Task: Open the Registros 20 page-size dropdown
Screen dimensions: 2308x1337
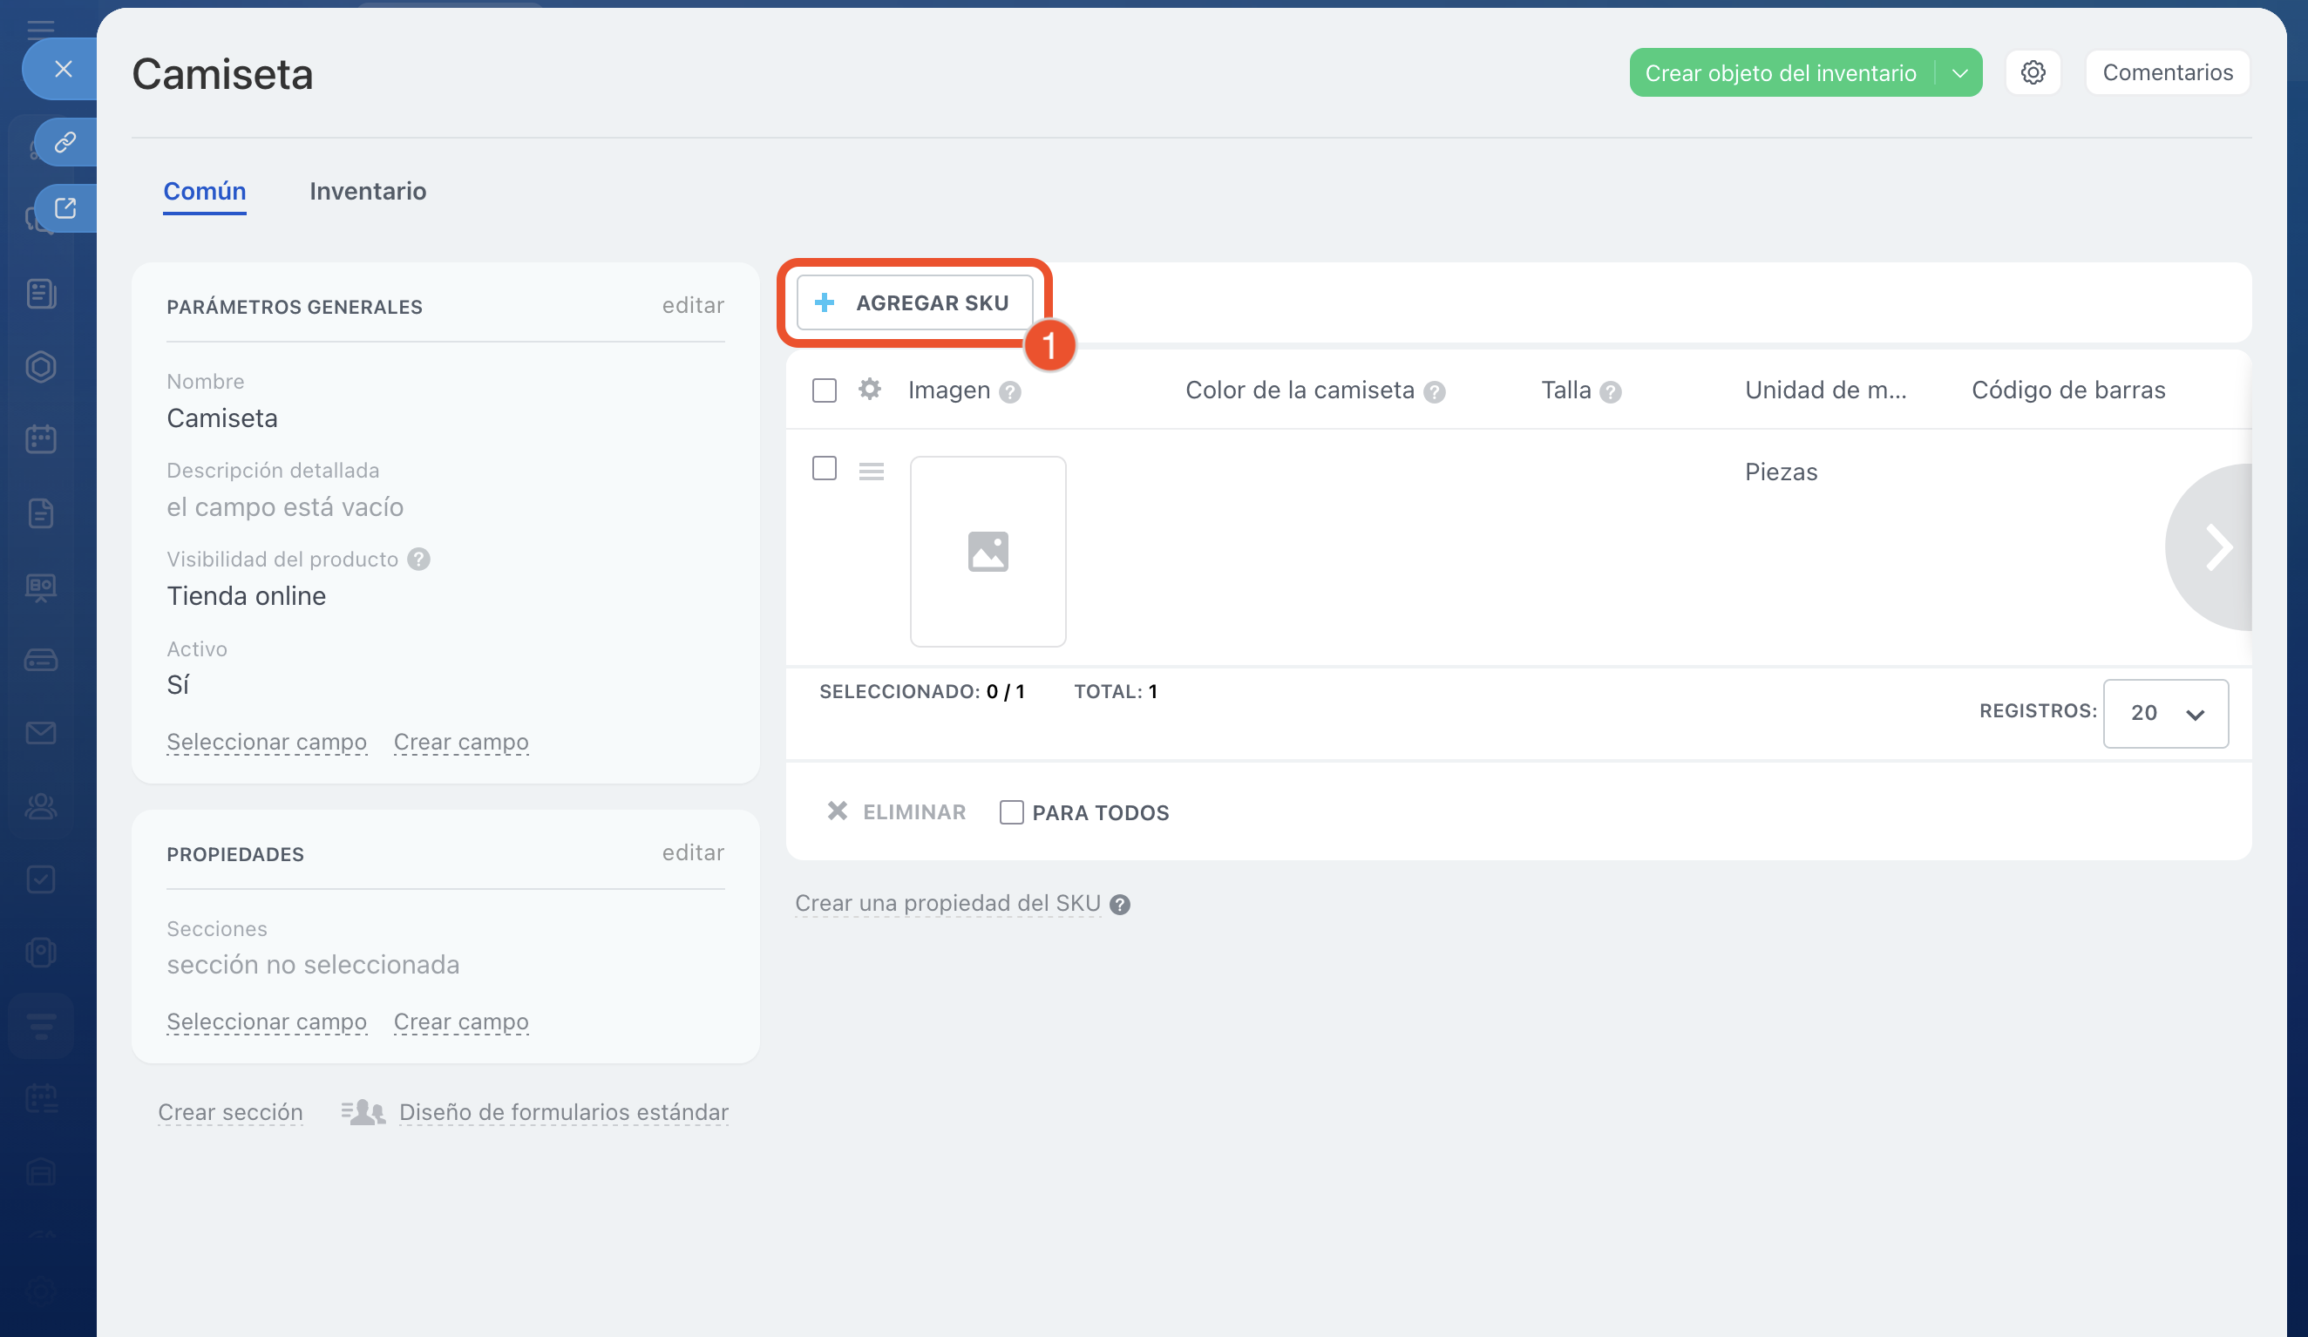Action: [x=2165, y=712]
